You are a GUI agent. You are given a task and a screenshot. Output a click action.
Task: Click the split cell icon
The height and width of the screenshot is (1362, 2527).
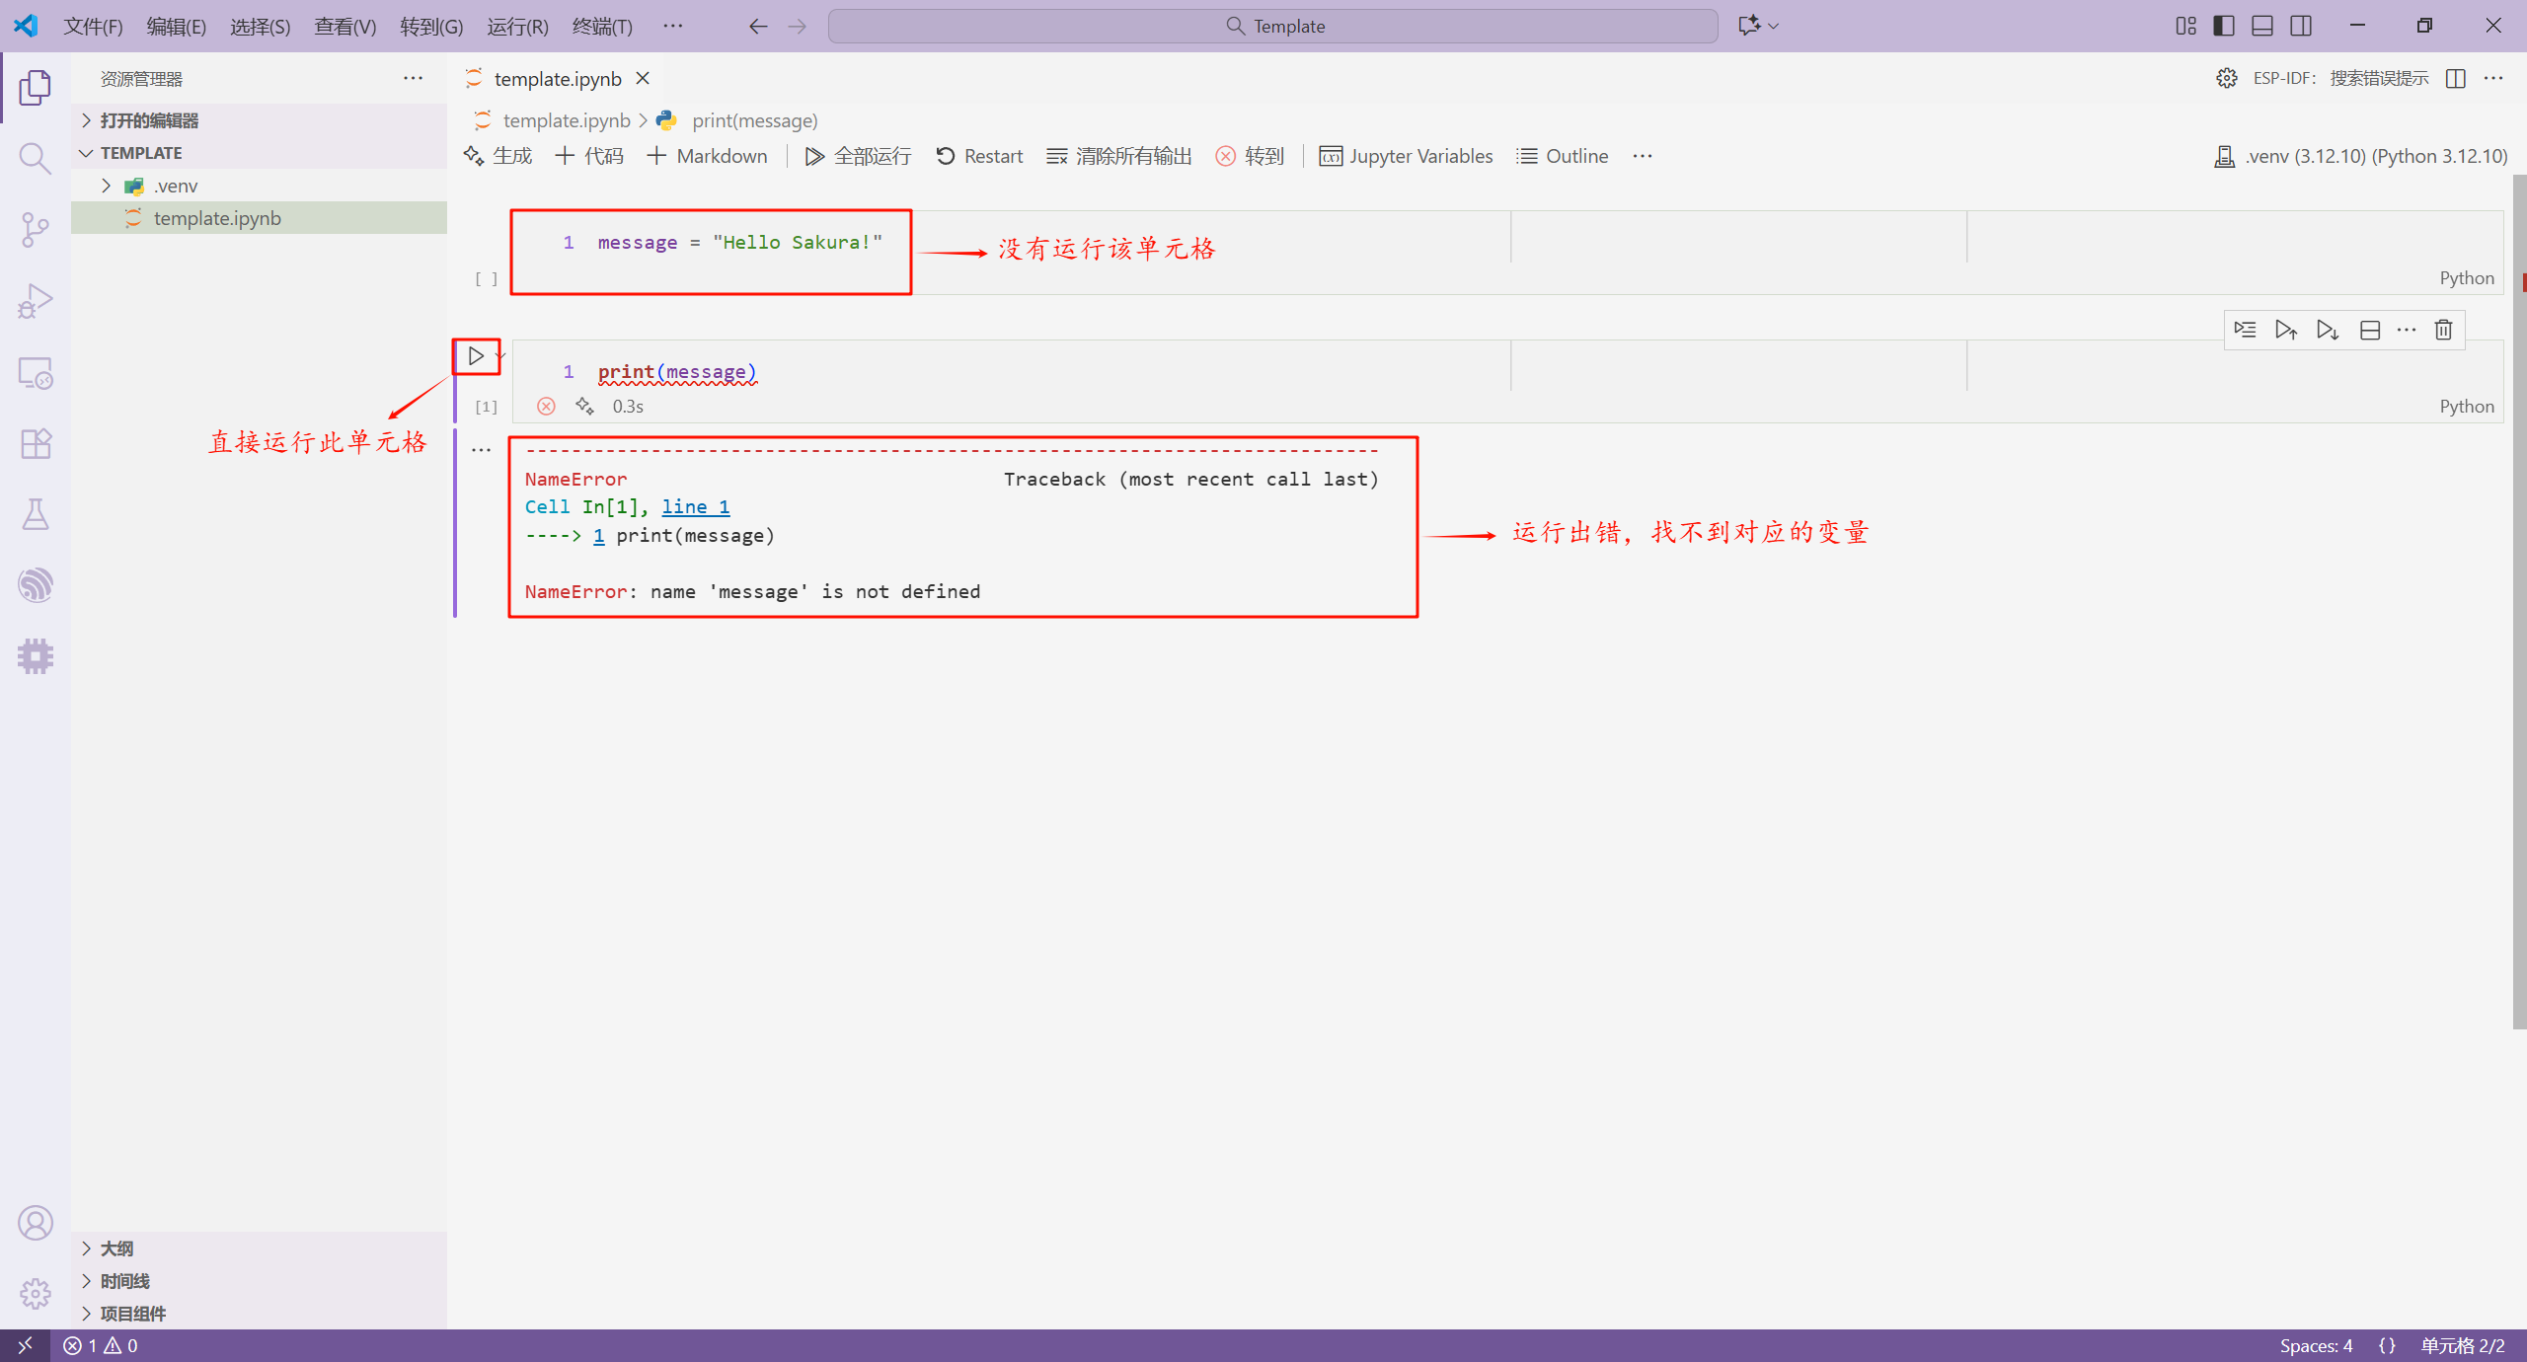click(x=2369, y=330)
